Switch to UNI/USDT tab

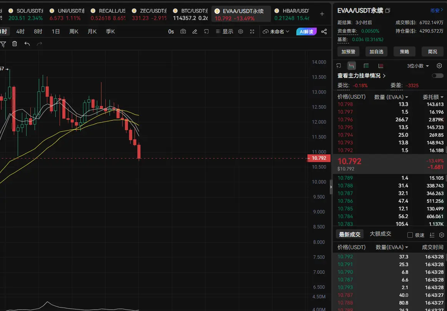pyautogui.click(x=67, y=14)
